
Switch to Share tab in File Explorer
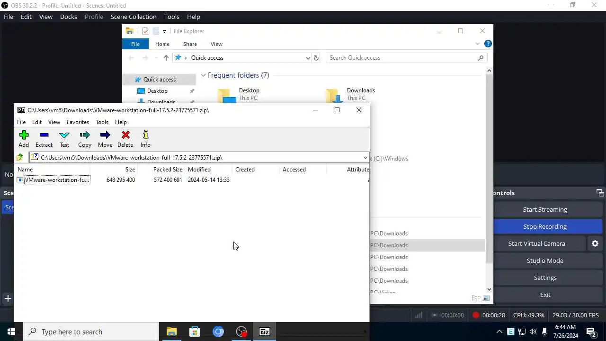click(x=190, y=44)
